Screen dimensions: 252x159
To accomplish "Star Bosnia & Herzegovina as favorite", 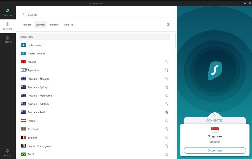I will click(x=167, y=146).
